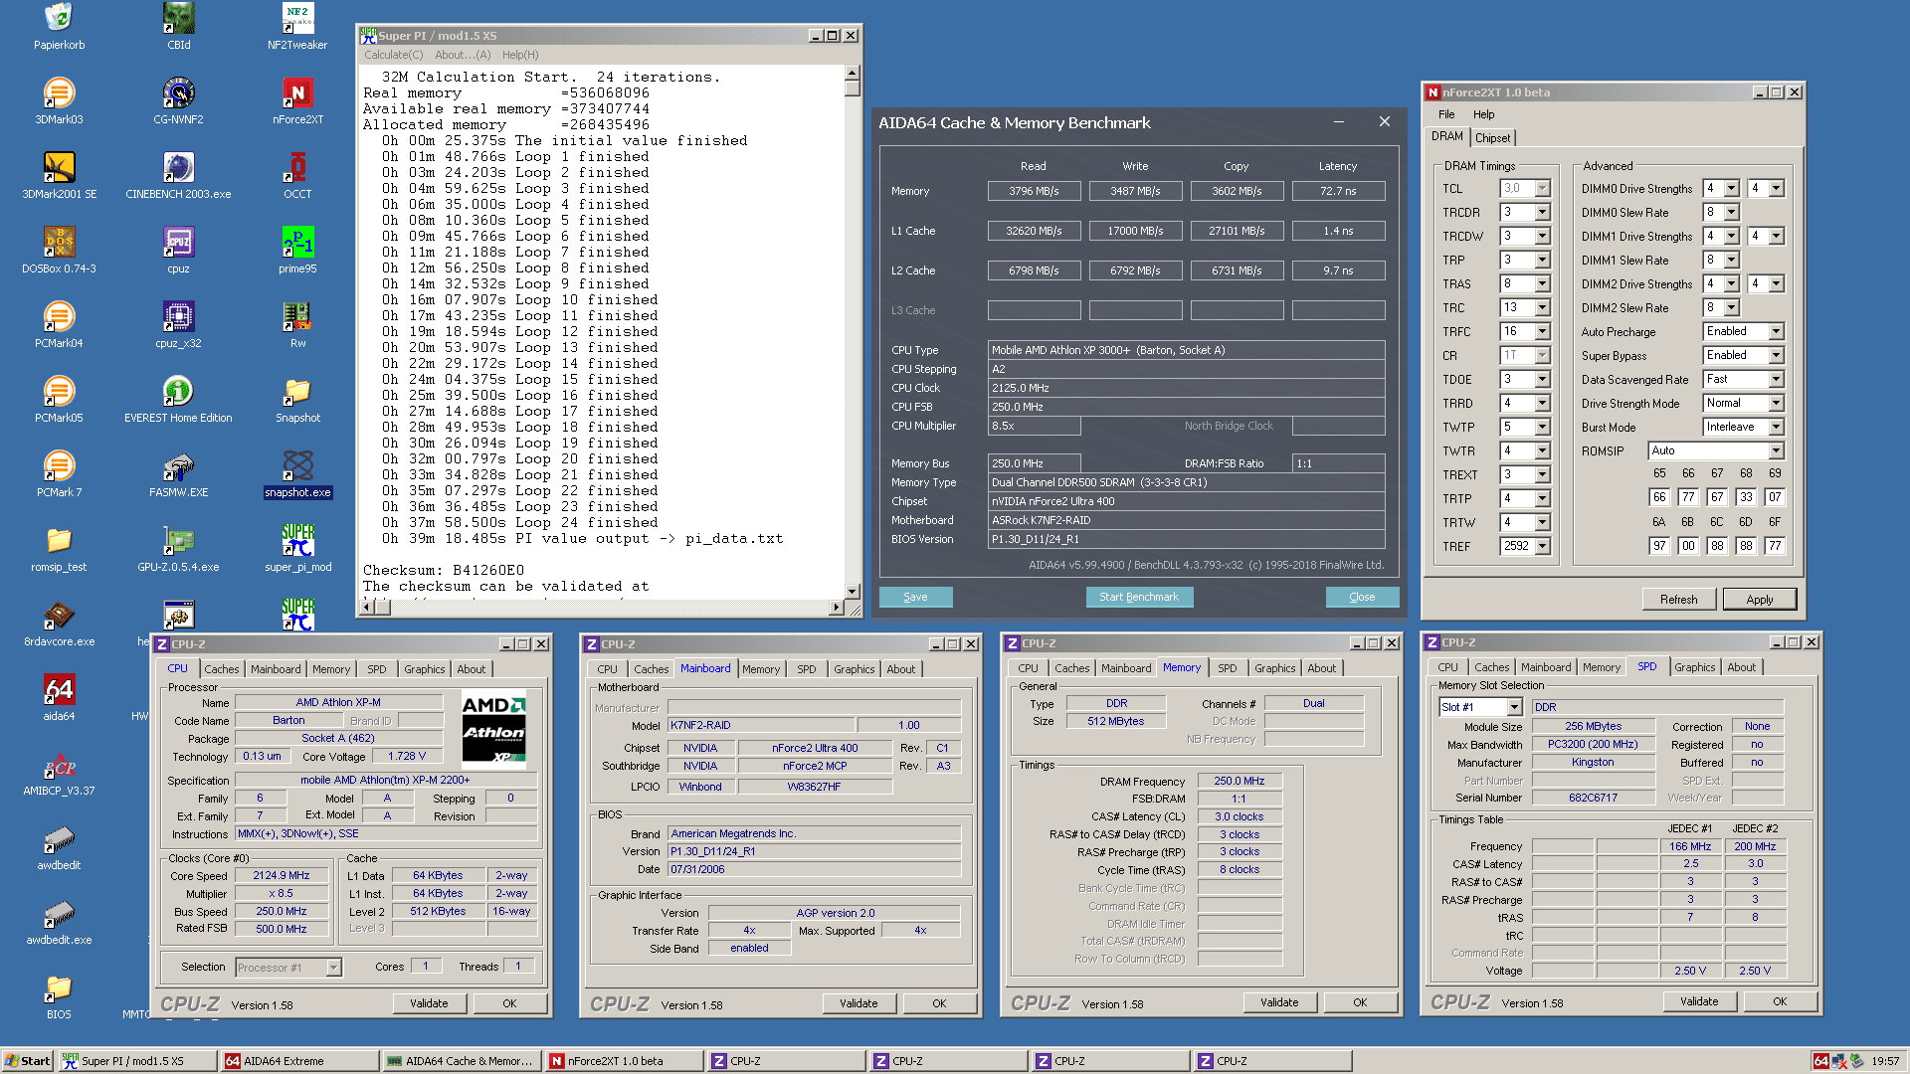Open AMIBCP_V3.37 desktop icon
This screenshot has height=1074, width=1910.
point(59,773)
